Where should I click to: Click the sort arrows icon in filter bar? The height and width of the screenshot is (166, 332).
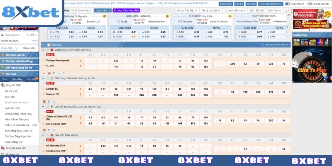click(287, 10)
